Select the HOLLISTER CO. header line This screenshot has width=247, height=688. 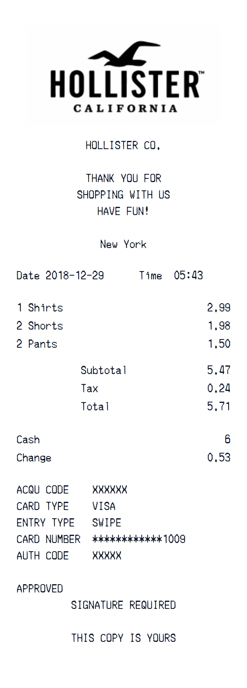[123, 145]
